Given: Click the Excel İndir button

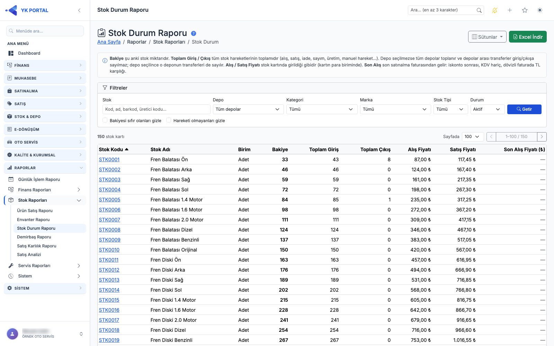Looking at the screenshot, I should [528, 37].
